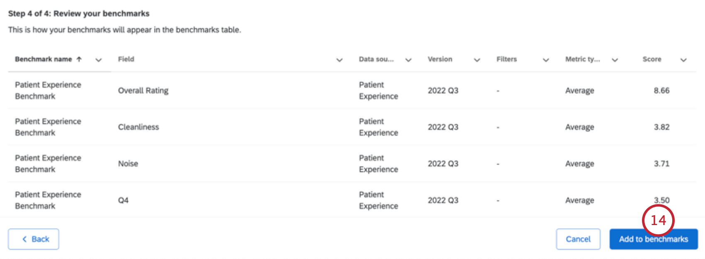The image size is (705, 259).
Task: Open the Version column dropdown
Action: click(x=477, y=60)
